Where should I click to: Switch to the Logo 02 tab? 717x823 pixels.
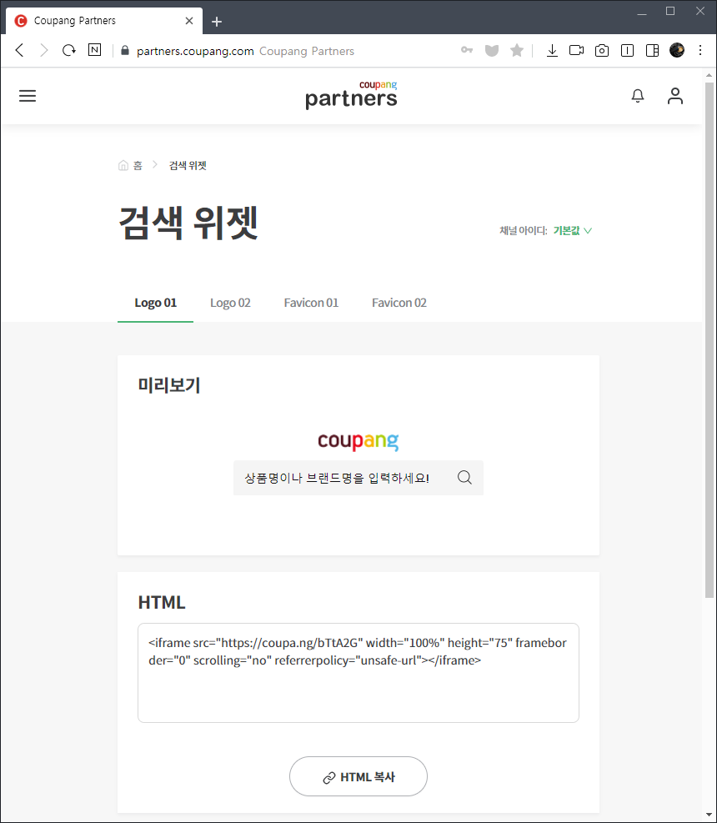(x=230, y=303)
